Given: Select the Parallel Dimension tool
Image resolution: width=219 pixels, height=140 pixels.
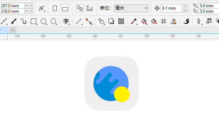Looking at the screenshot, I should 79,21.
